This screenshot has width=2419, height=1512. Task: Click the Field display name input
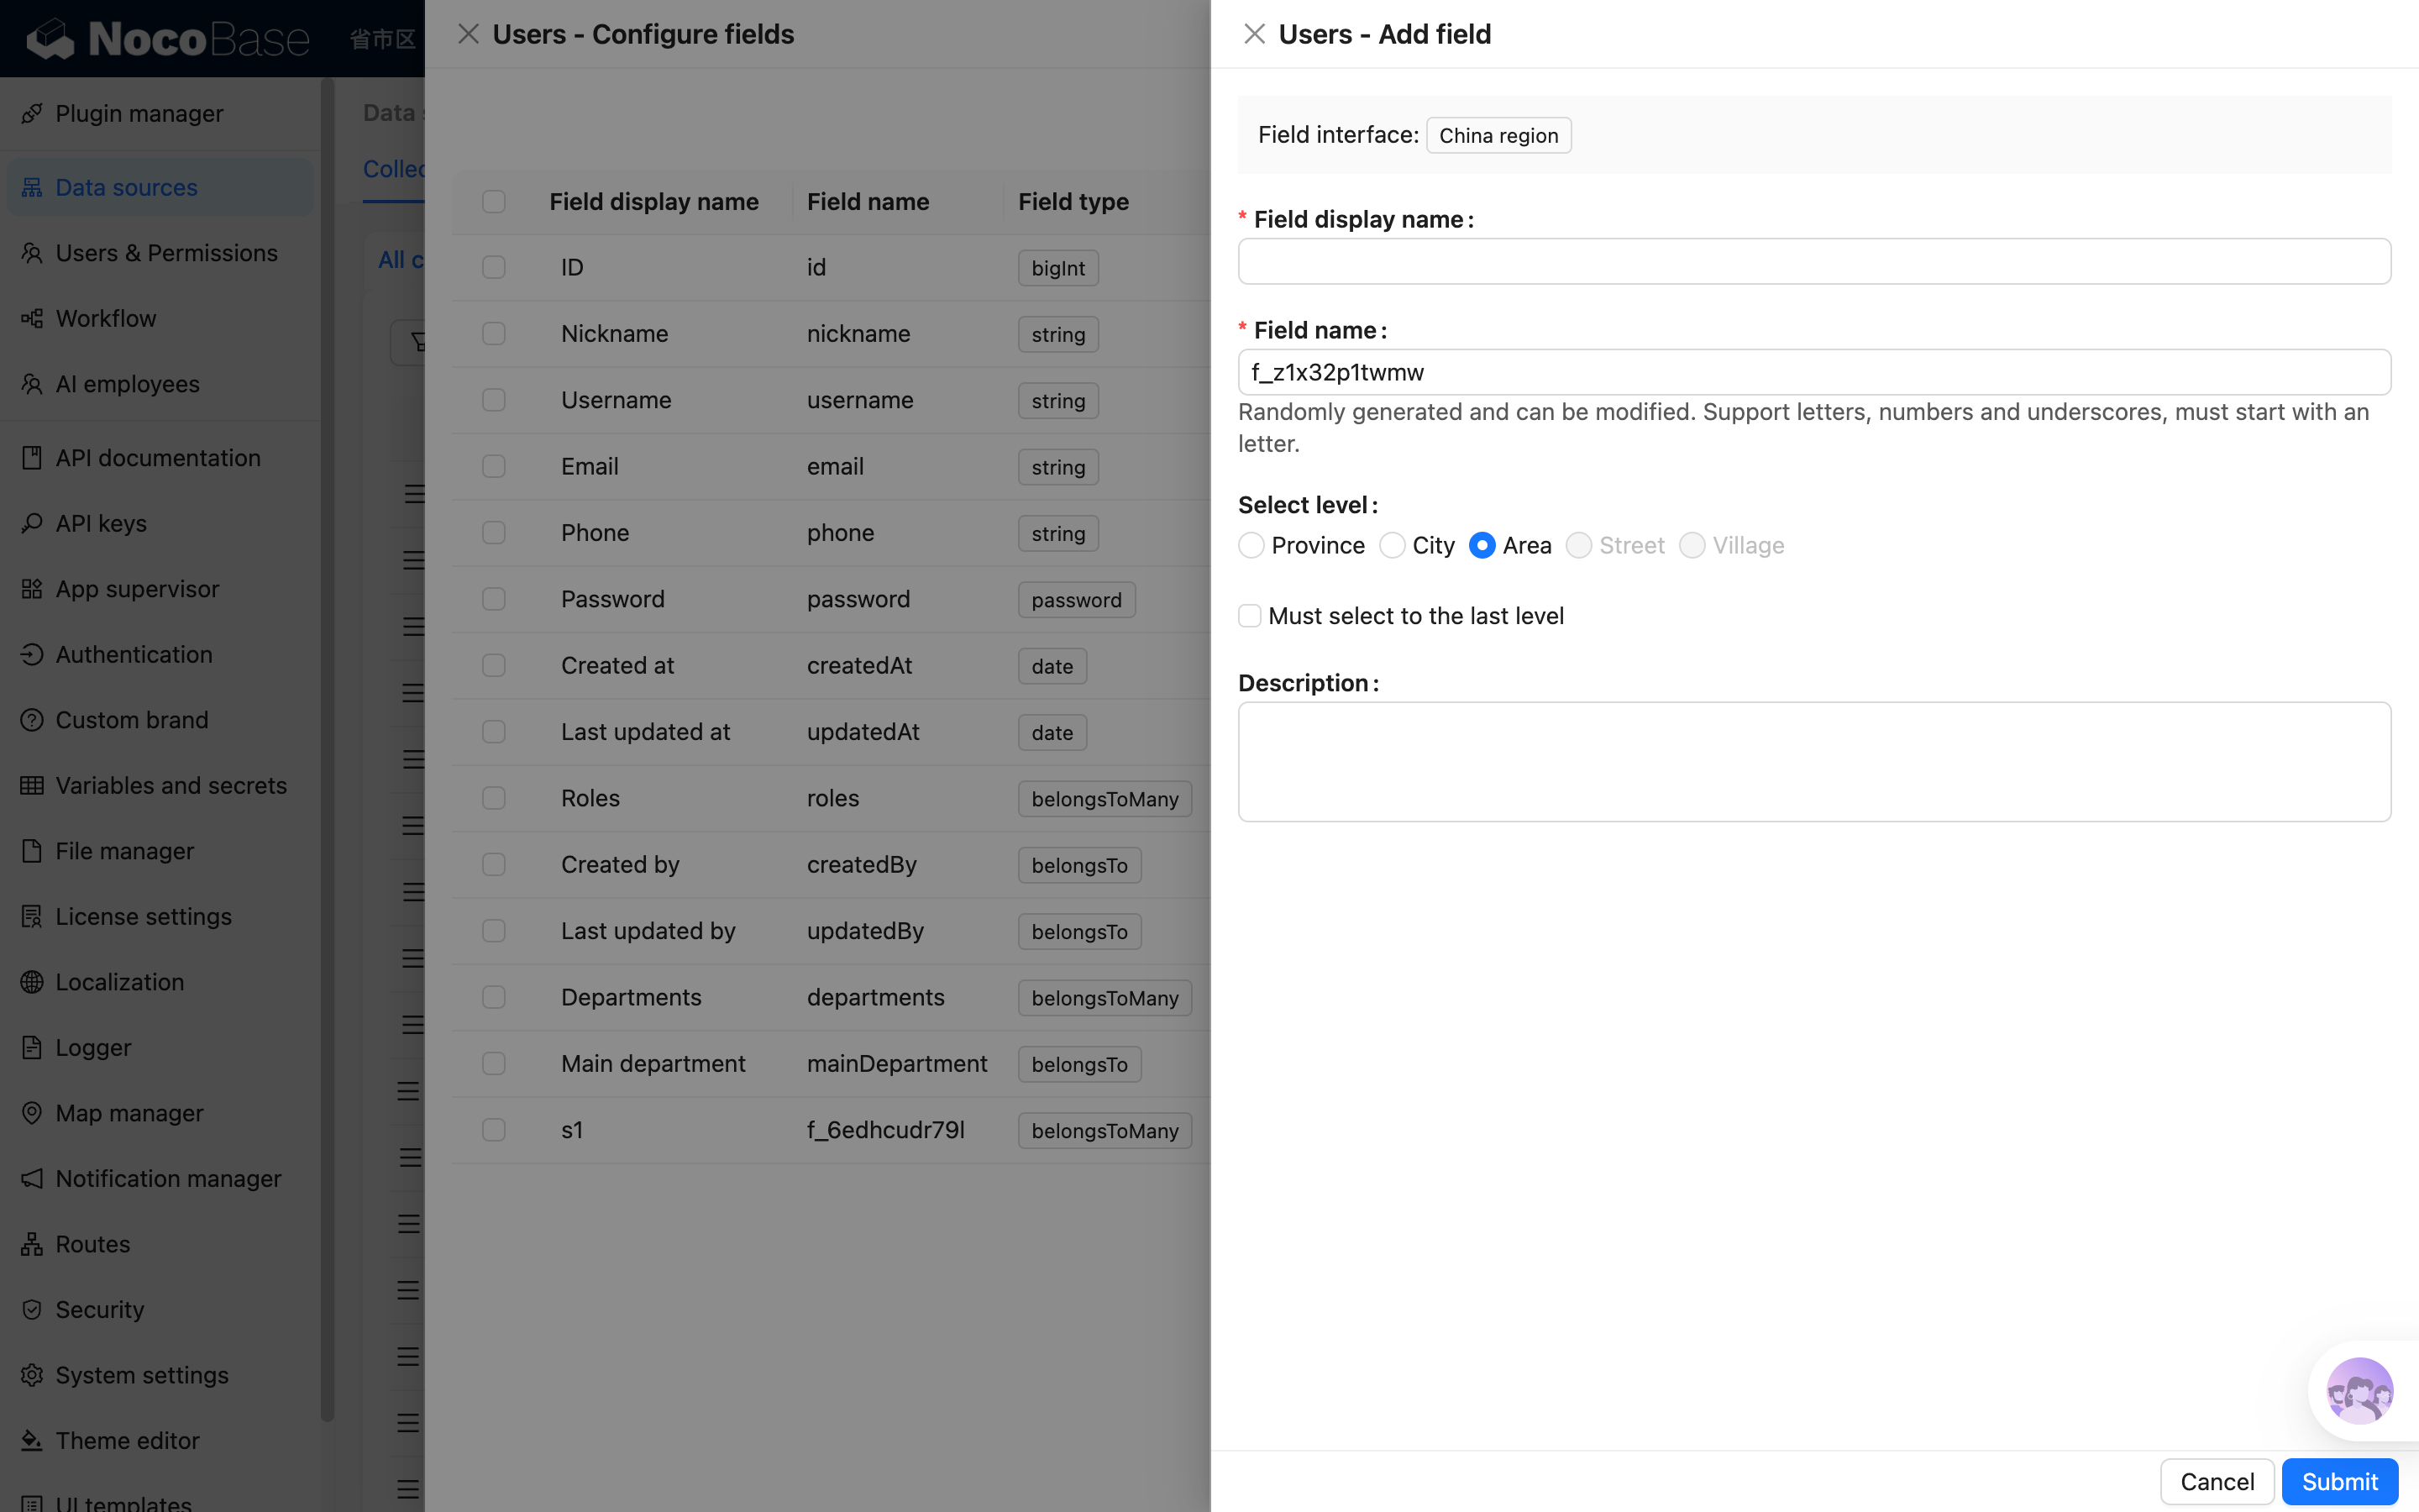(1813, 261)
